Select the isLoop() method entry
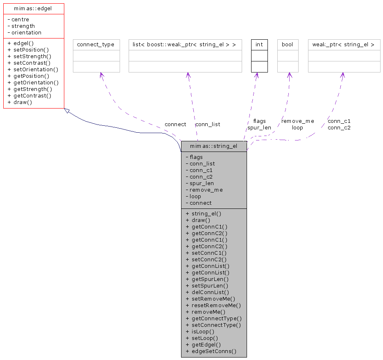Viewport: 383px width, 360px height. click(200, 331)
